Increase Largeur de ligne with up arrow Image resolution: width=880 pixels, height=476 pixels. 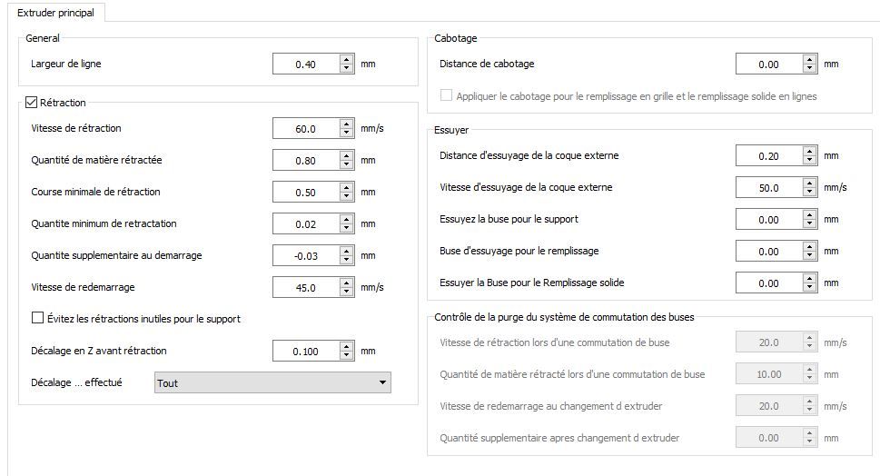(x=347, y=60)
